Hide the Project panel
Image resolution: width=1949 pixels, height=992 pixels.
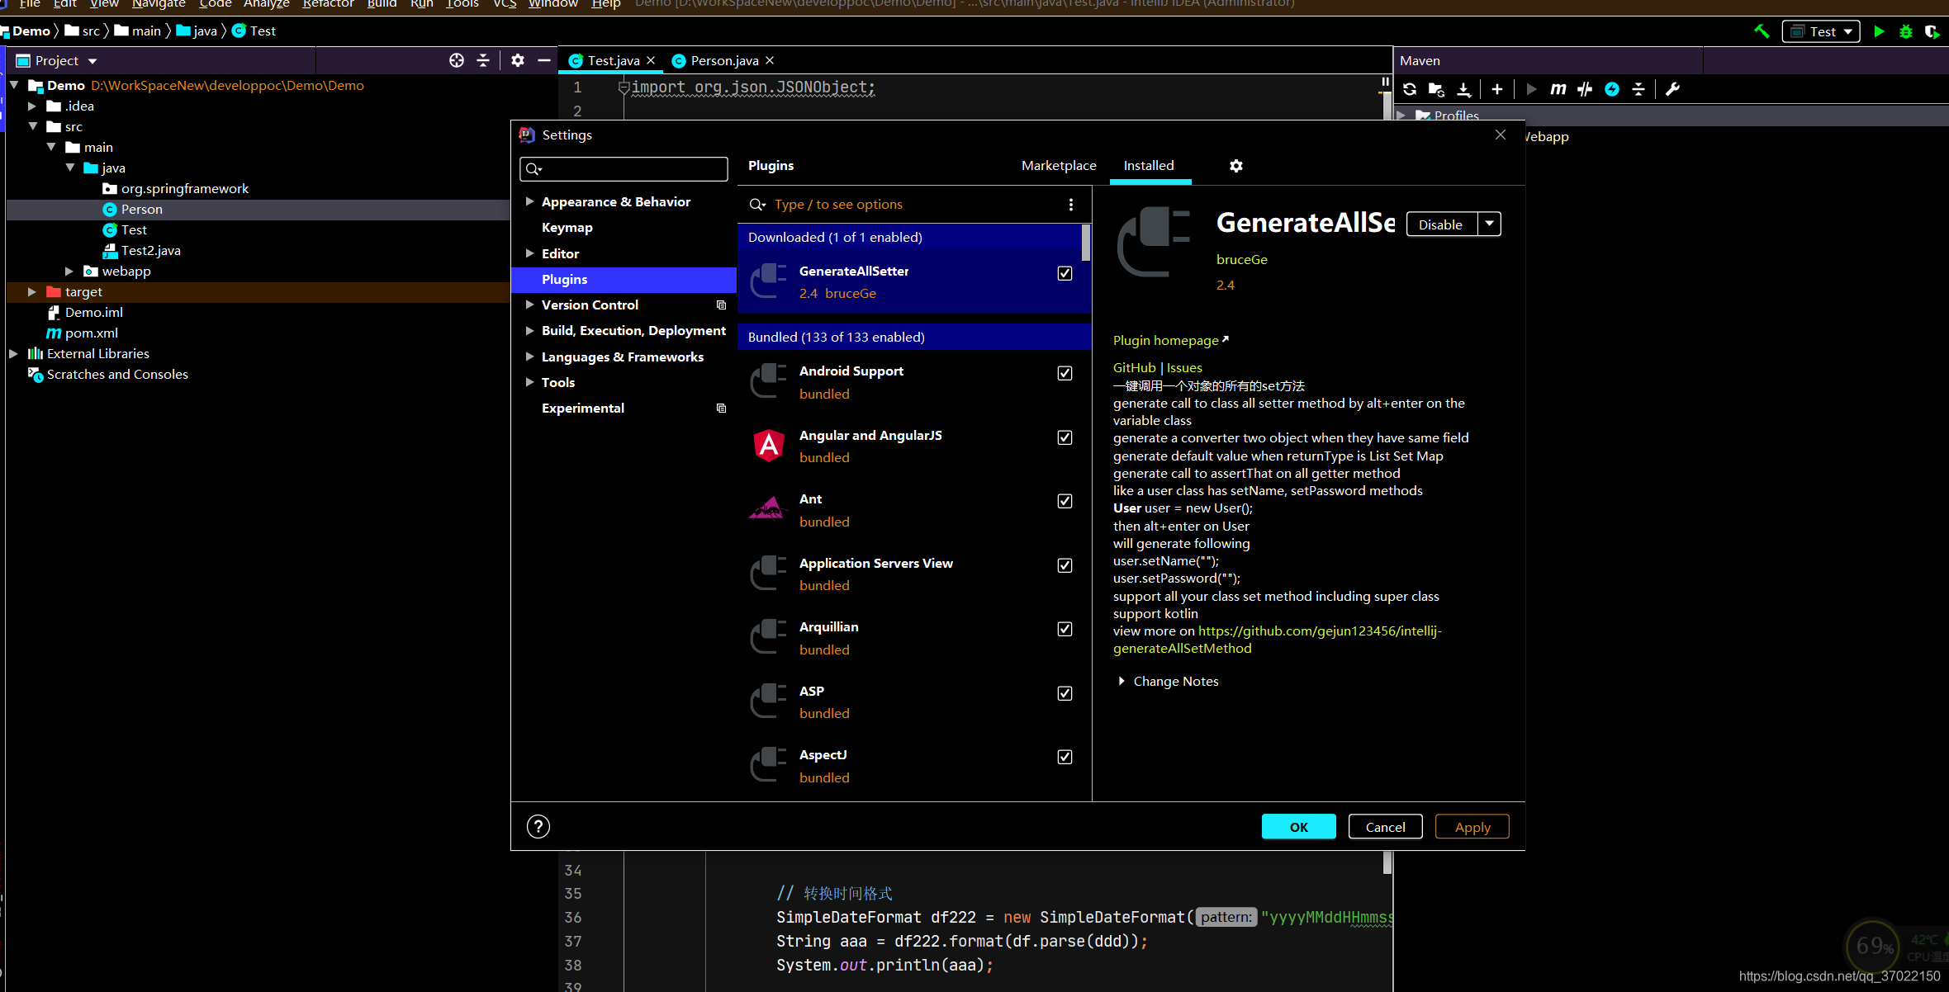[544, 60]
